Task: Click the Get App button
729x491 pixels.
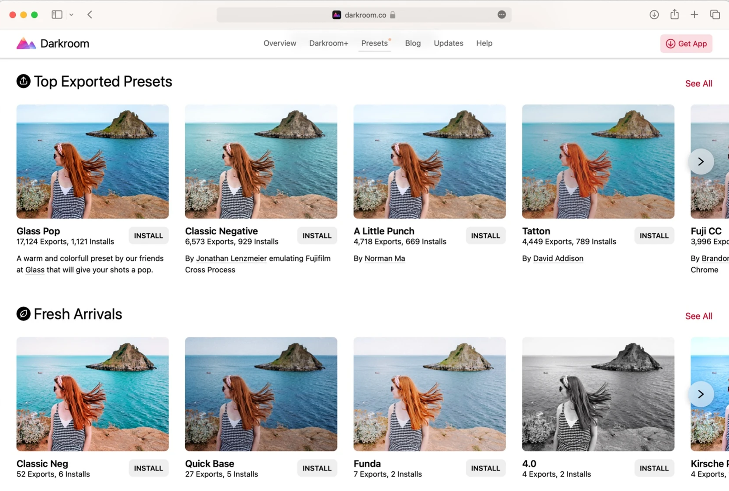Action: pos(686,44)
